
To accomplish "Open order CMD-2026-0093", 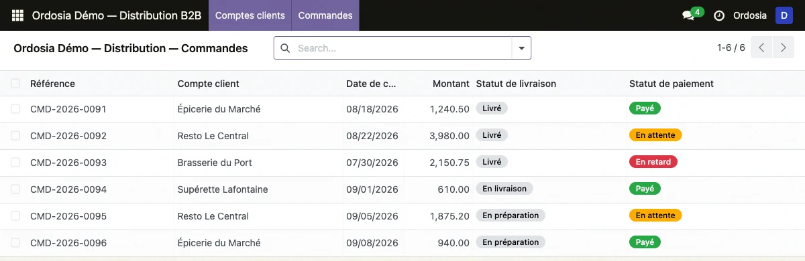I will coord(68,163).
